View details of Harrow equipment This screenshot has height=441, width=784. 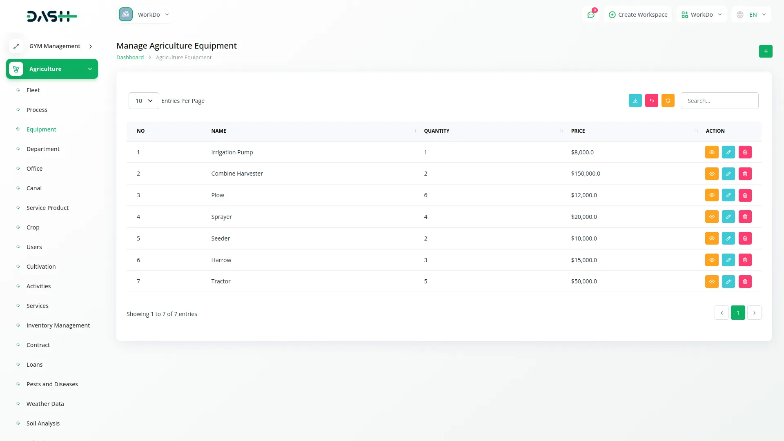click(711, 260)
